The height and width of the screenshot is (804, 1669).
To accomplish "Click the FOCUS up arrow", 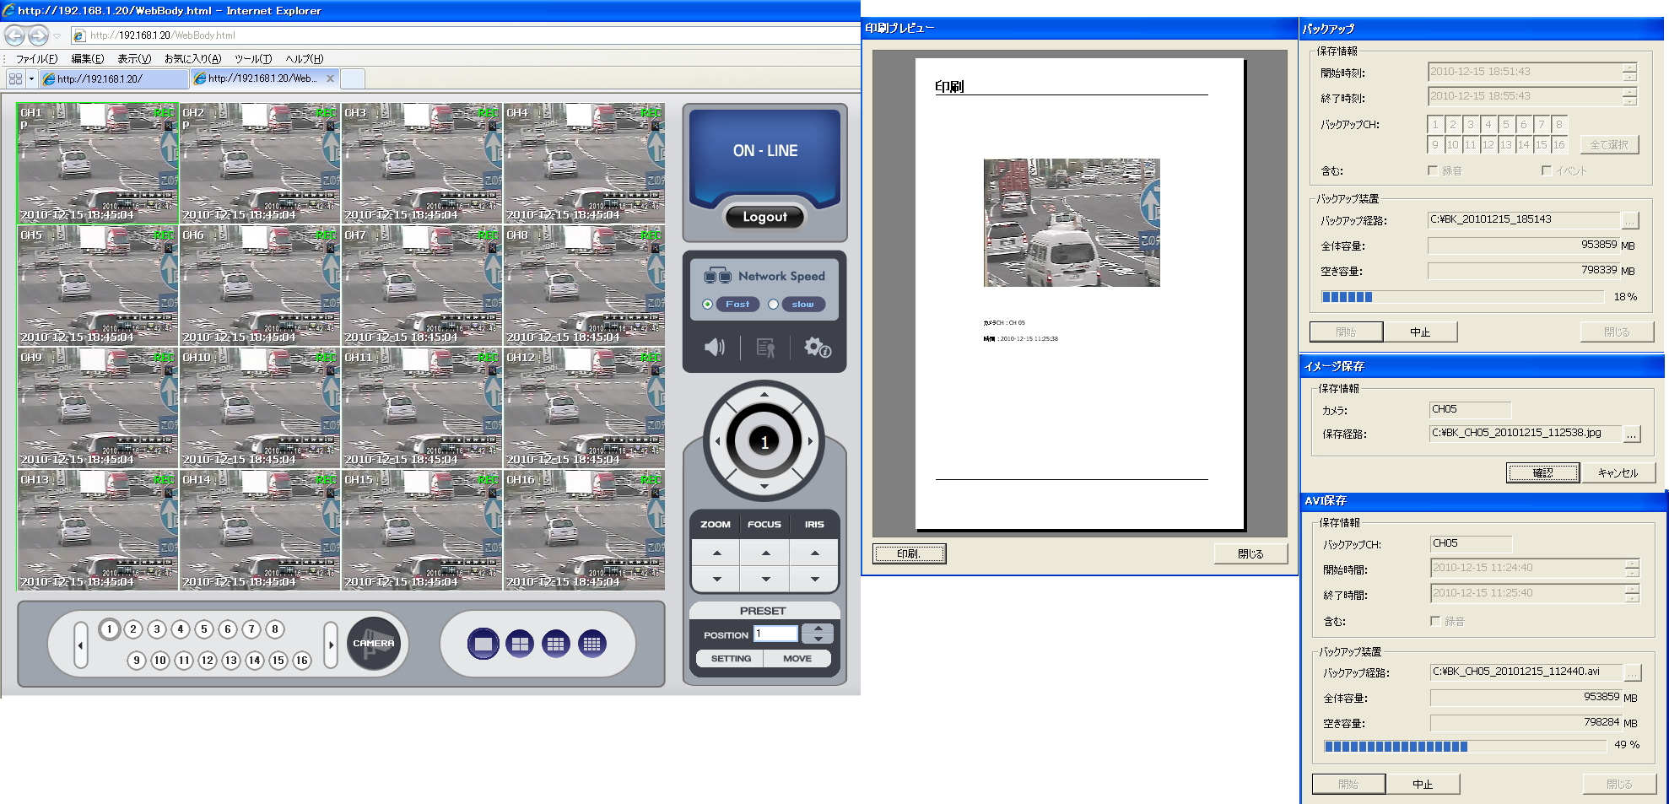I will [x=765, y=553].
